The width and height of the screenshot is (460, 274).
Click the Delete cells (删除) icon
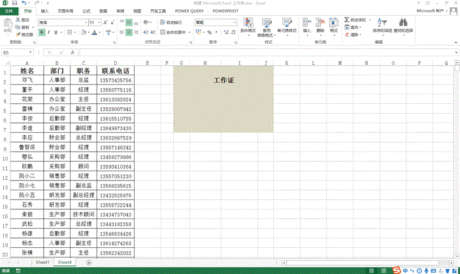[320, 26]
